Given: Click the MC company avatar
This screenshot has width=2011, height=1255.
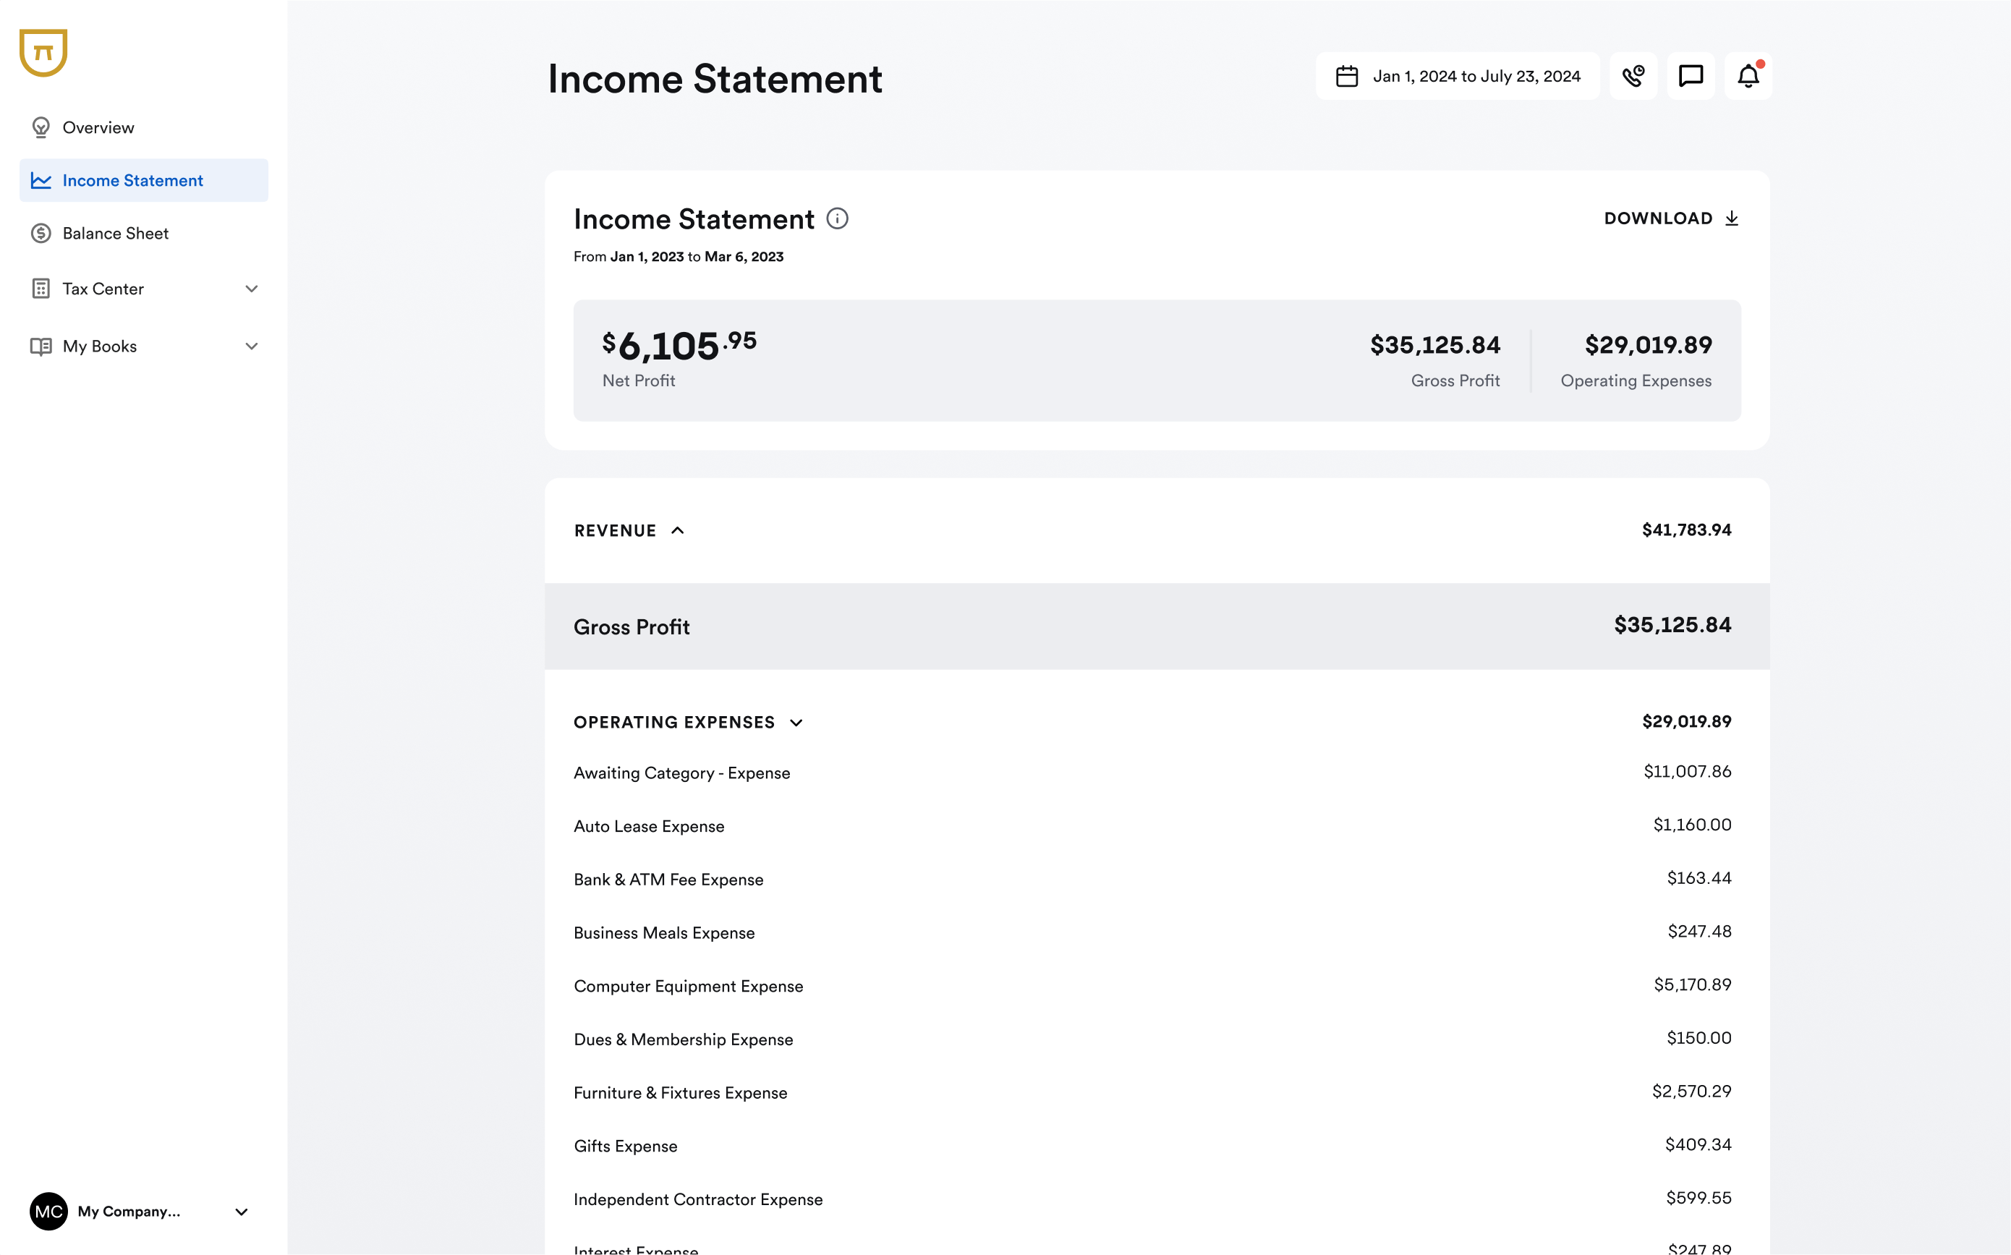Looking at the screenshot, I should tap(48, 1211).
